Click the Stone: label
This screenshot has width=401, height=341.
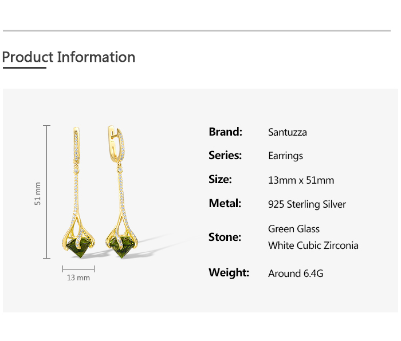click(225, 237)
